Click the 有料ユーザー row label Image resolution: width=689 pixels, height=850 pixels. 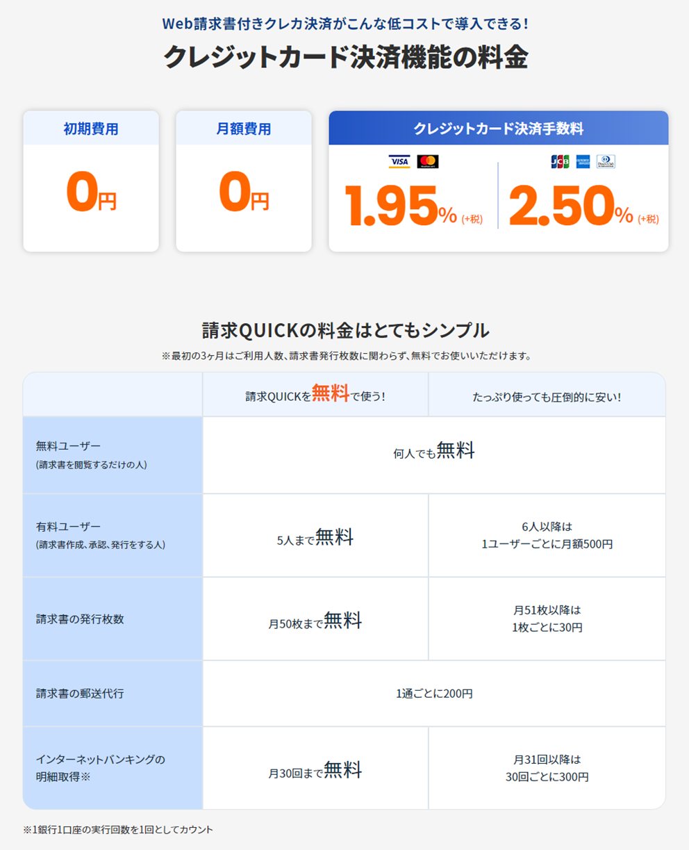pyautogui.click(x=113, y=535)
